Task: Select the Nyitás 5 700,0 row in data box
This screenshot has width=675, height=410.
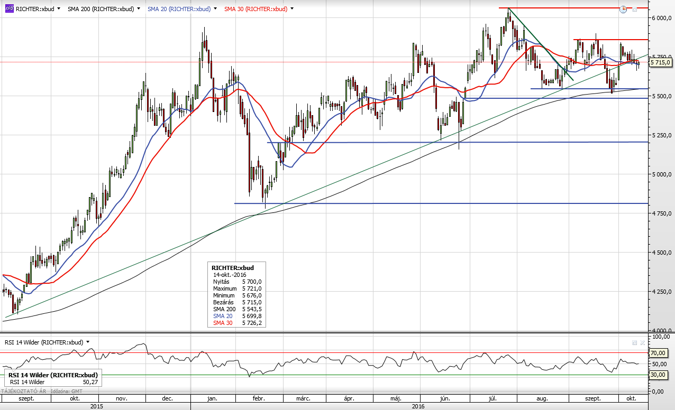Action: [x=237, y=282]
